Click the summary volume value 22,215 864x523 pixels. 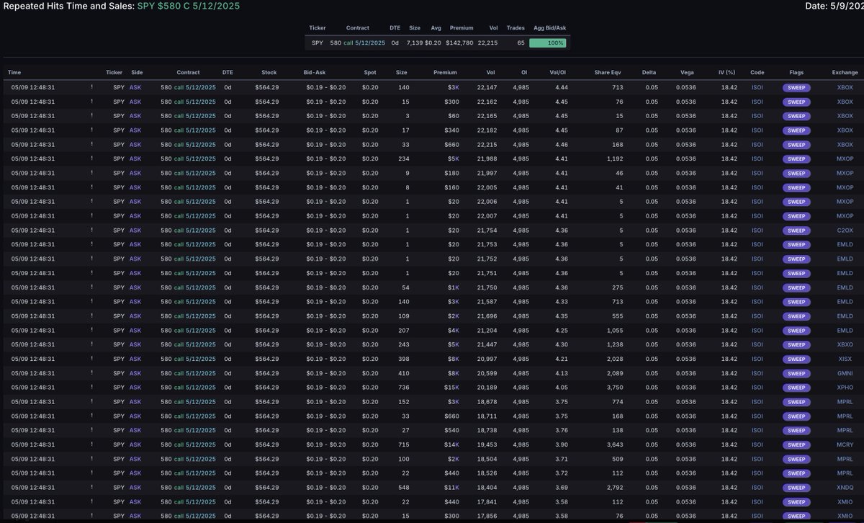pyautogui.click(x=487, y=43)
